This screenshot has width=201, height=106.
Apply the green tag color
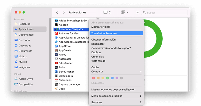tap(108, 78)
